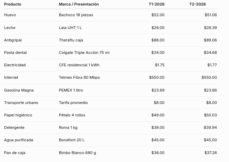Click the Marca / Presentación column header
Screen dimensions: 229x162
(79, 4)
